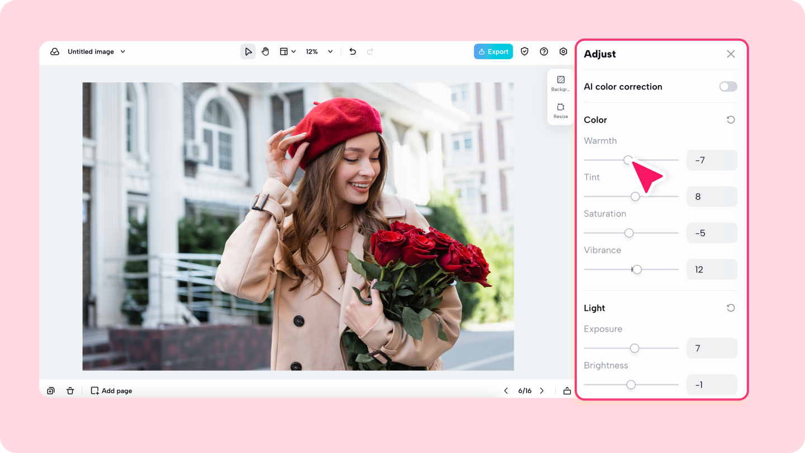Reset the Light adjustments

click(730, 308)
